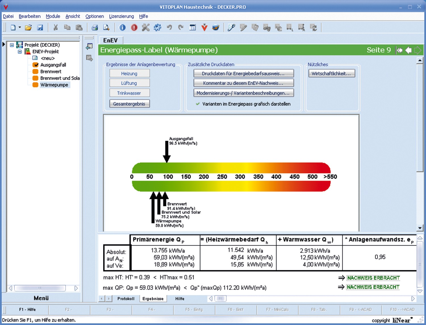426x325 pixels.
Task: Click the Print preview magnifier icon
Action: point(106,27)
